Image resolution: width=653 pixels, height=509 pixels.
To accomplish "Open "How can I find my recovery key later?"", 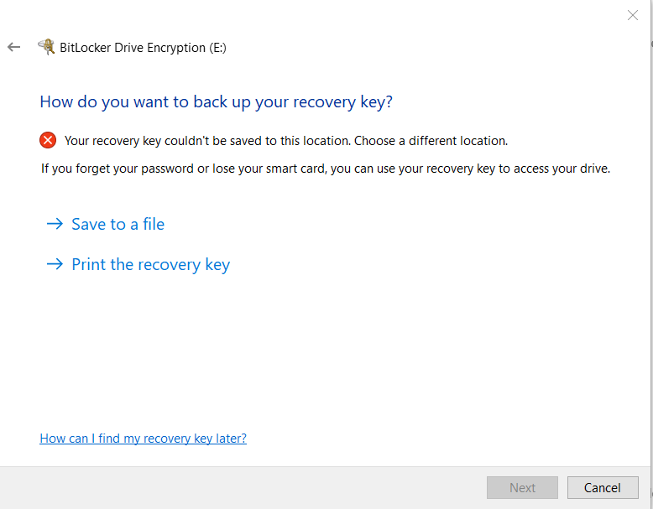I will [x=143, y=439].
